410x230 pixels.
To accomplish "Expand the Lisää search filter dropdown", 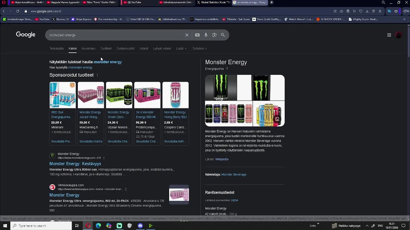I will (x=181, y=49).
